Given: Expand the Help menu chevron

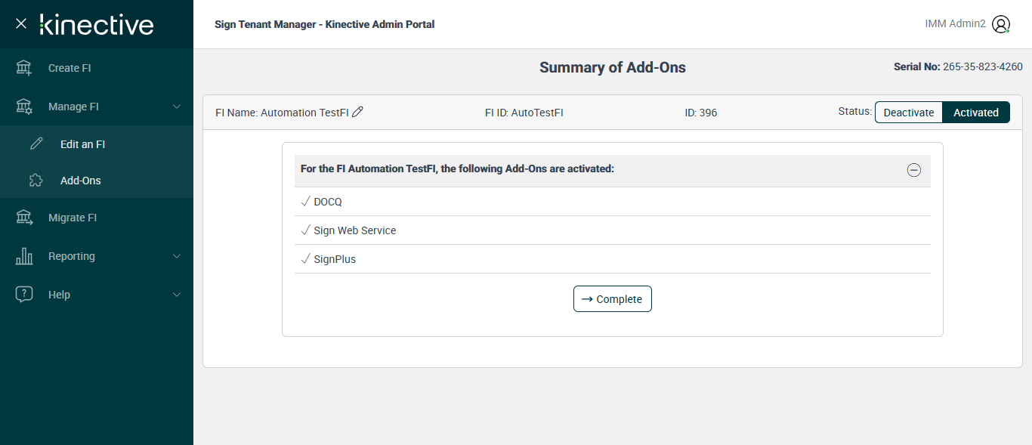Looking at the screenshot, I should coord(177,295).
